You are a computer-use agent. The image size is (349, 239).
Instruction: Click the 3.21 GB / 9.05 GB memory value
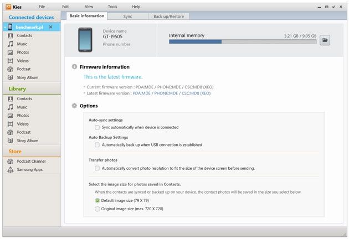[300, 36]
